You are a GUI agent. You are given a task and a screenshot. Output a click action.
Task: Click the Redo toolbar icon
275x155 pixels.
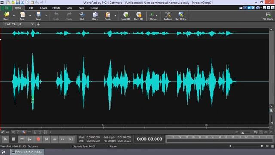[x=69, y=16]
